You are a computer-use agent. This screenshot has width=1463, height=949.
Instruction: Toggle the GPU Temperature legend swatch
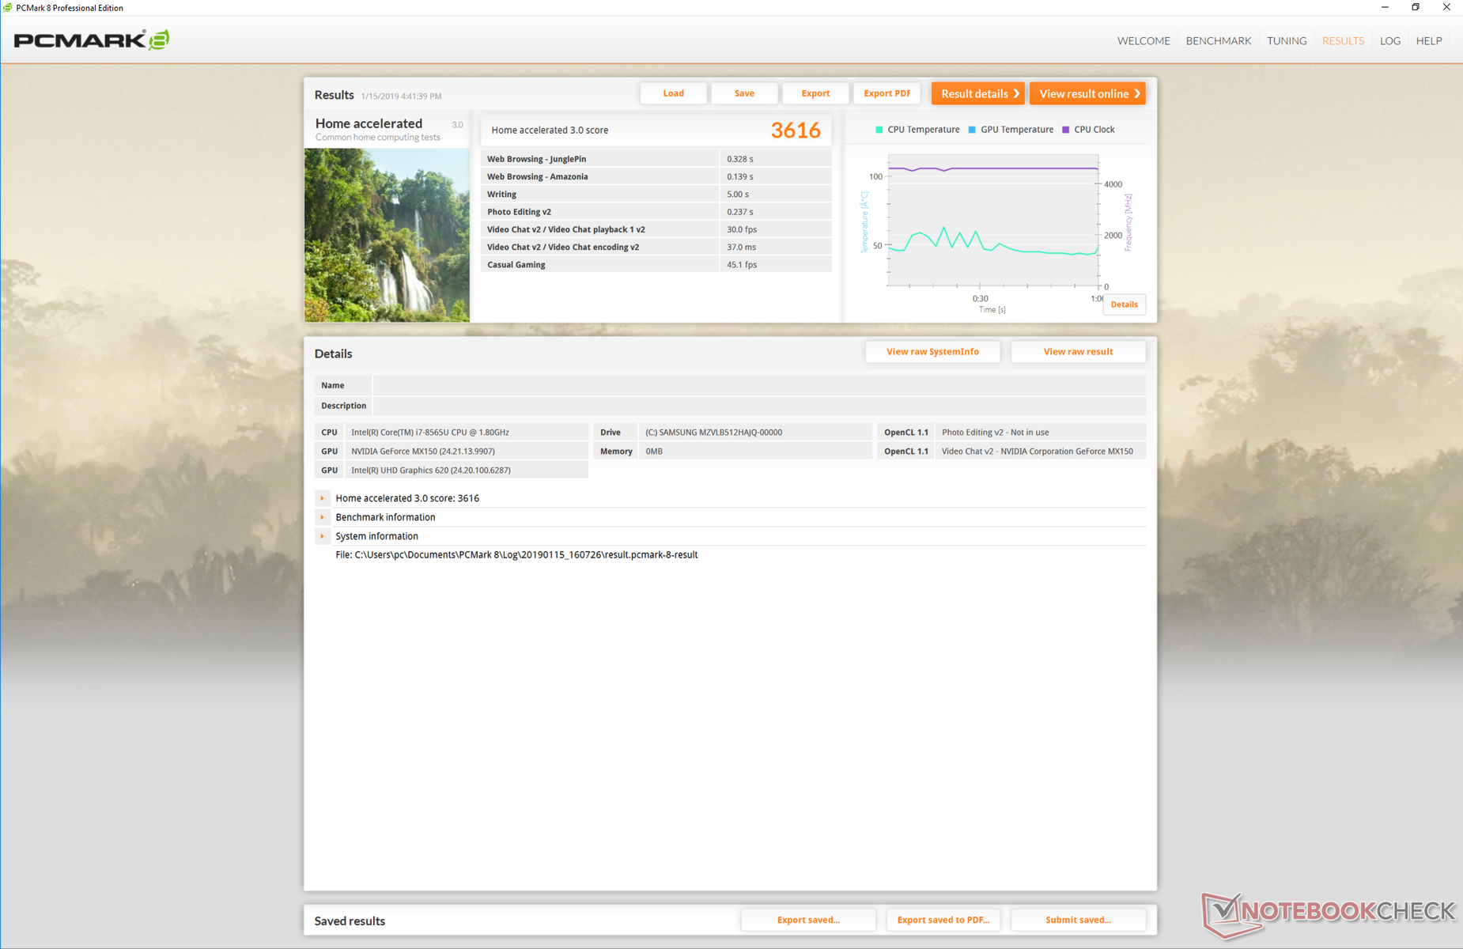point(972,130)
